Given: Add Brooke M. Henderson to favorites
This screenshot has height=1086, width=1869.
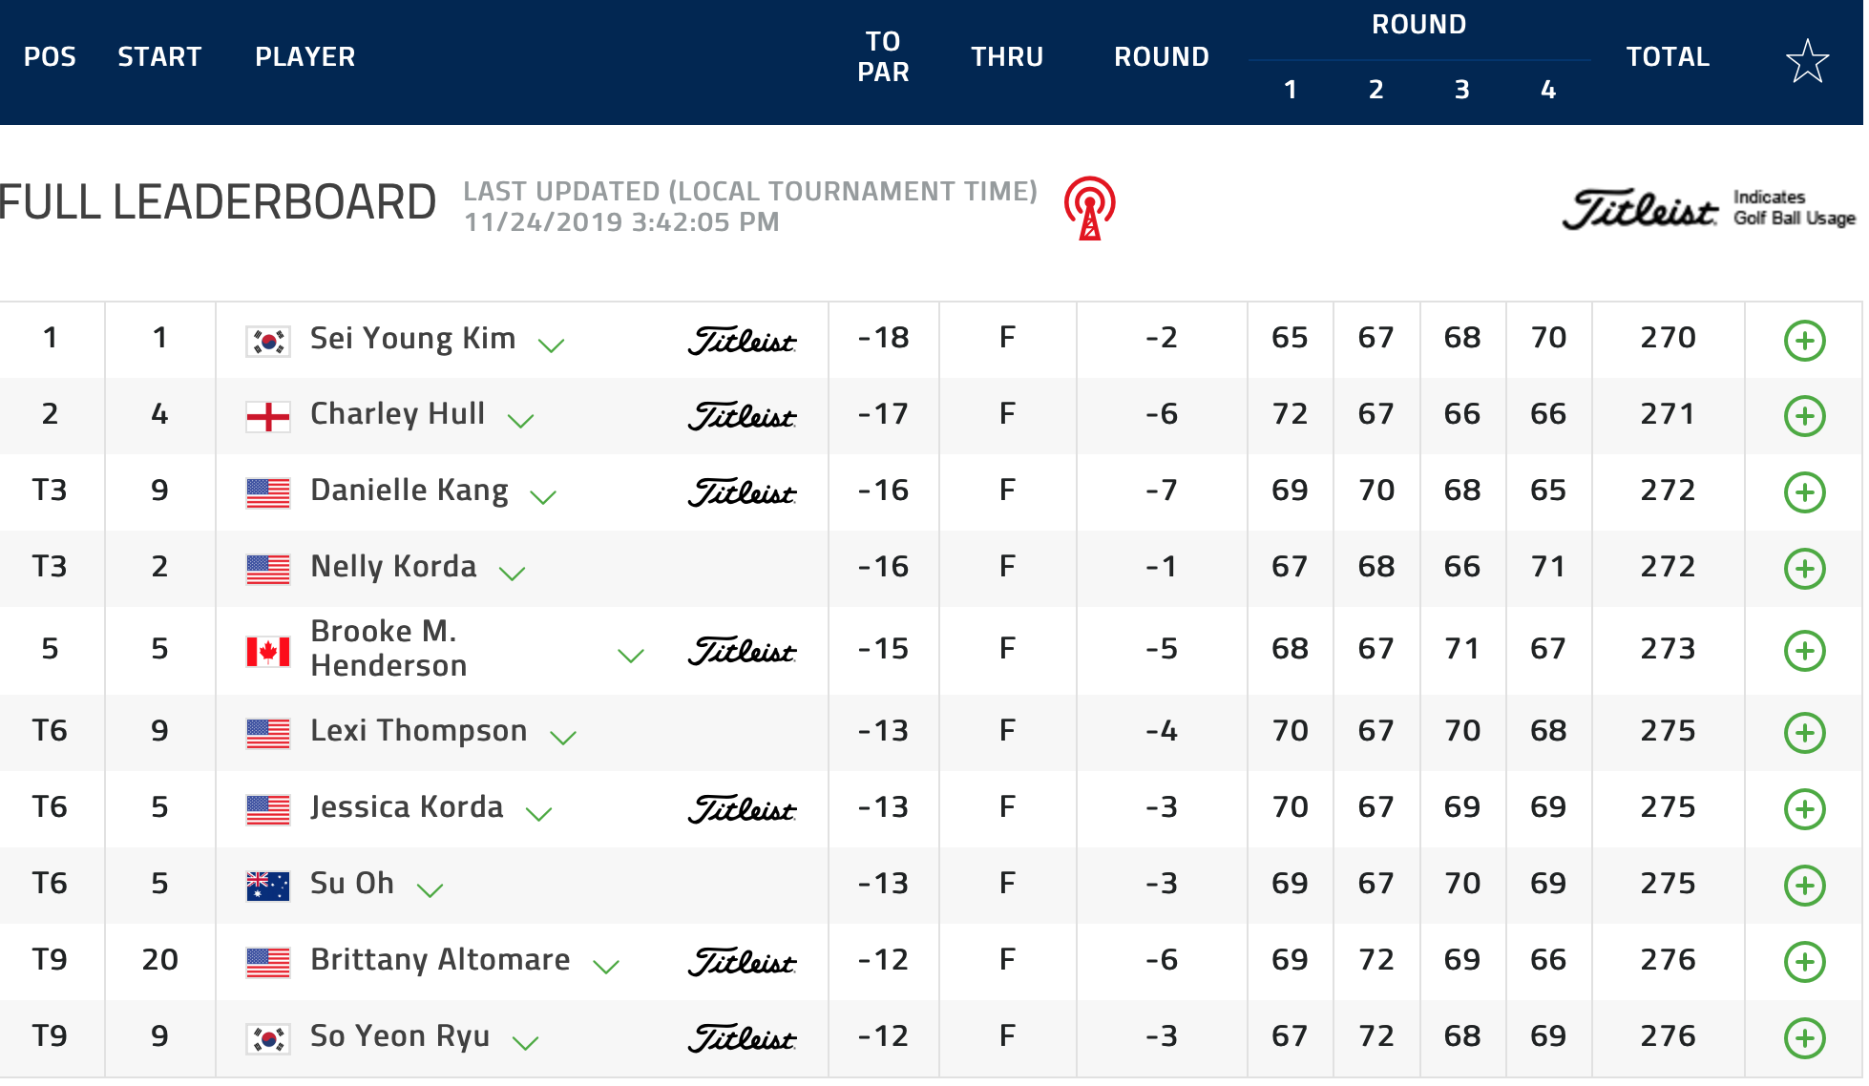Looking at the screenshot, I should [1804, 651].
